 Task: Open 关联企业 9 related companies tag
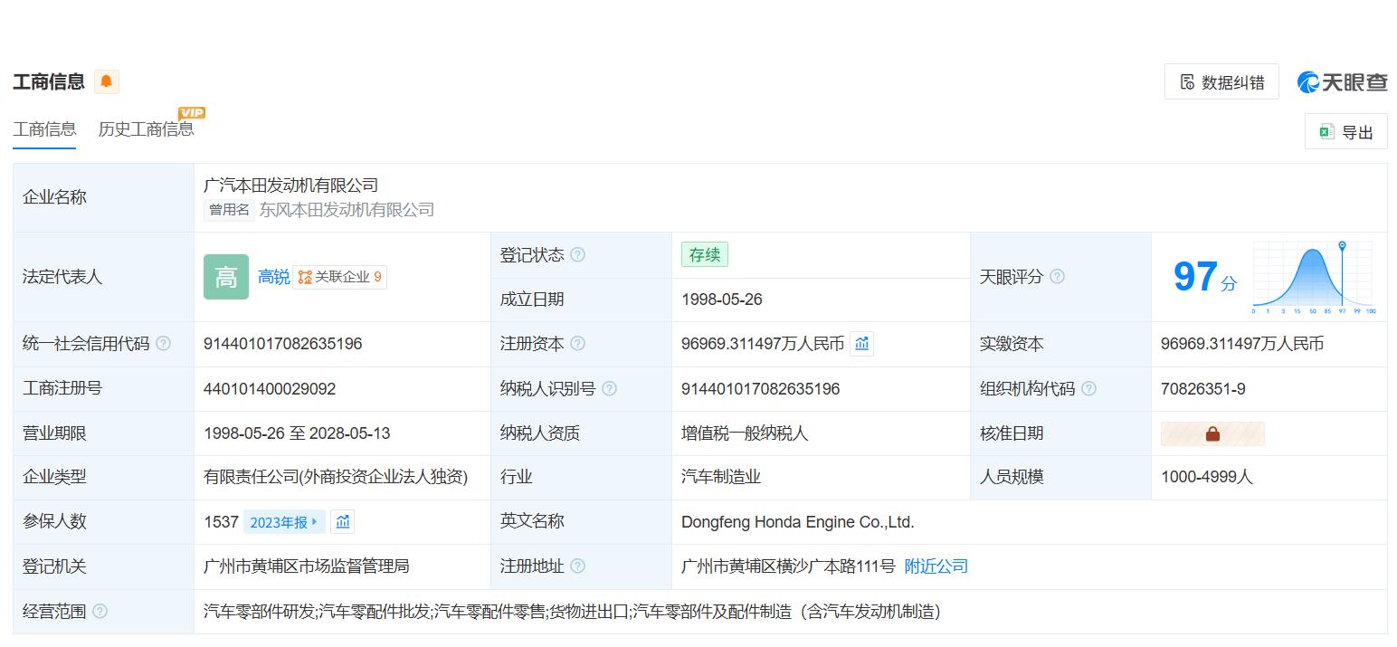click(340, 277)
